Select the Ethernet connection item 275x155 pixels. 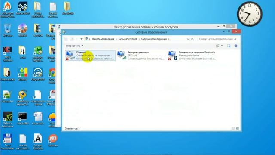coord(90,56)
